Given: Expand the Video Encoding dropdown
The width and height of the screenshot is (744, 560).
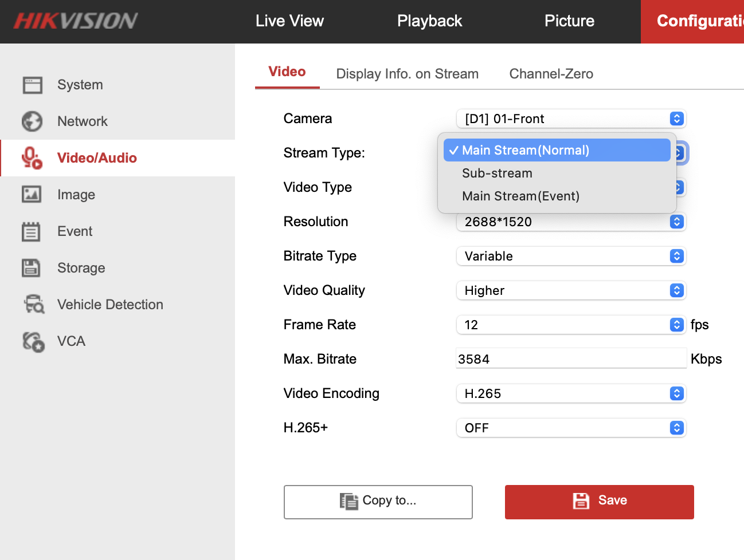Looking at the screenshot, I should pyautogui.click(x=571, y=393).
